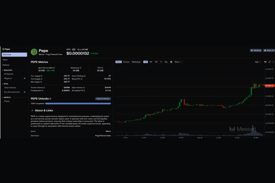The height and width of the screenshot is (183, 275).
Task: Click the Explore Unlocks button
Action: tap(103, 99)
